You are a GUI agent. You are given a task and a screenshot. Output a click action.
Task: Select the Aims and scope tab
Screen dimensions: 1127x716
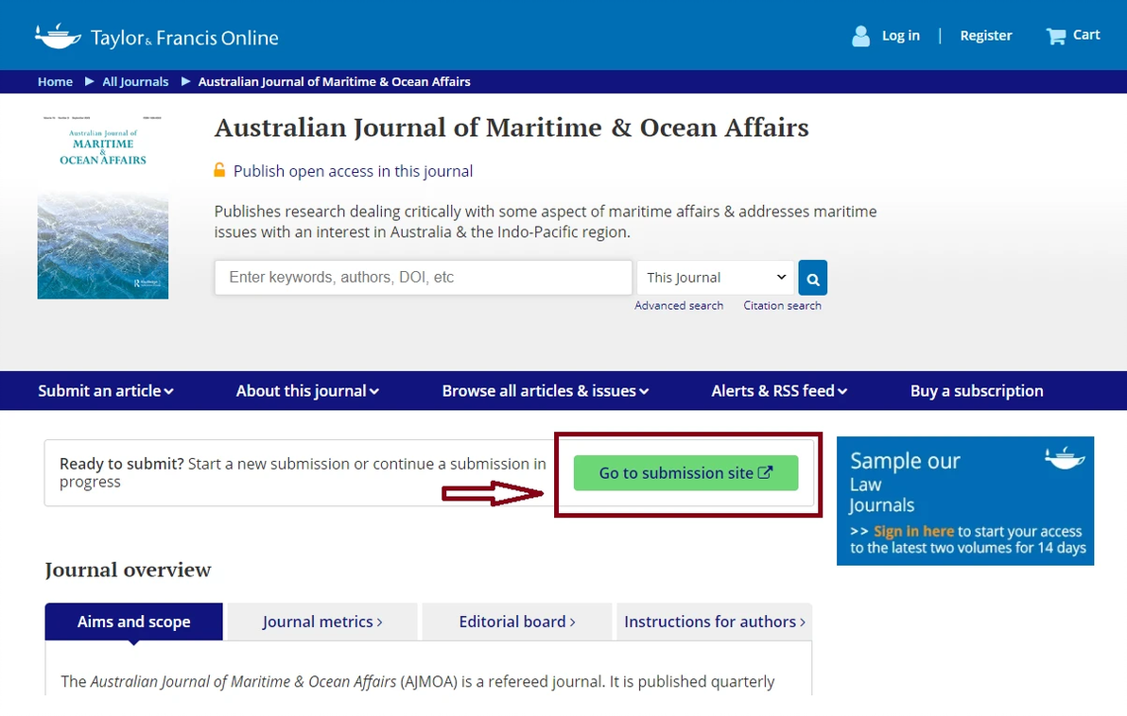click(133, 622)
